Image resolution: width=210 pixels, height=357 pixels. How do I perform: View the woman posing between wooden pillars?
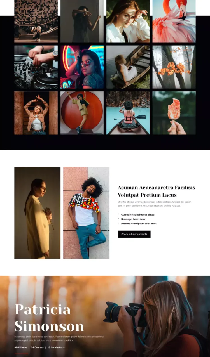pyautogui.click(x=36, y=113)
